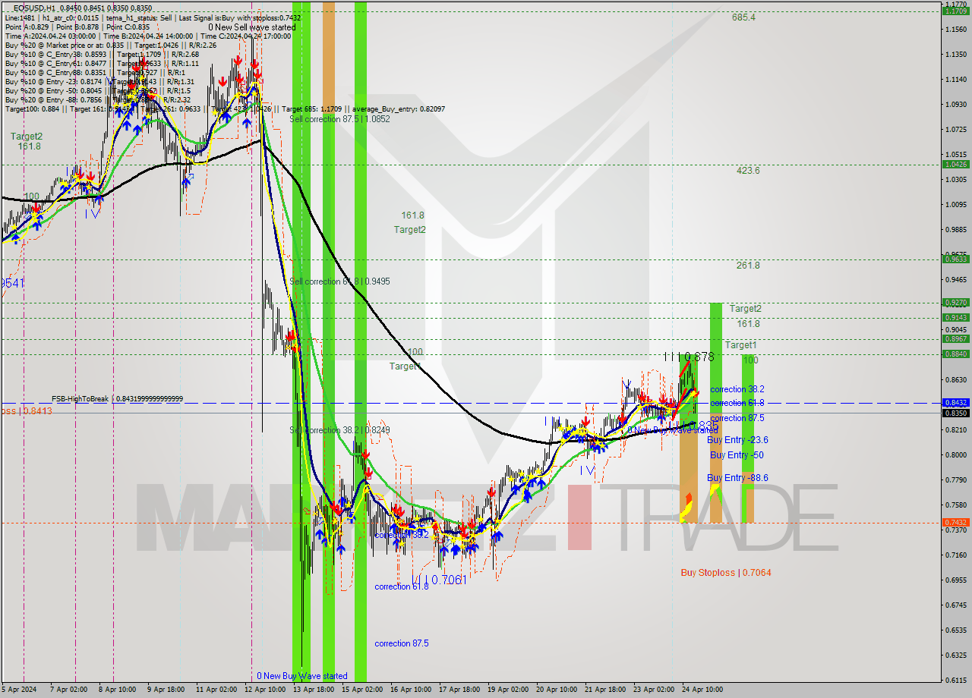Click the 0.8000 price scale value
972x698 pixels.
[x=955, y=454]
